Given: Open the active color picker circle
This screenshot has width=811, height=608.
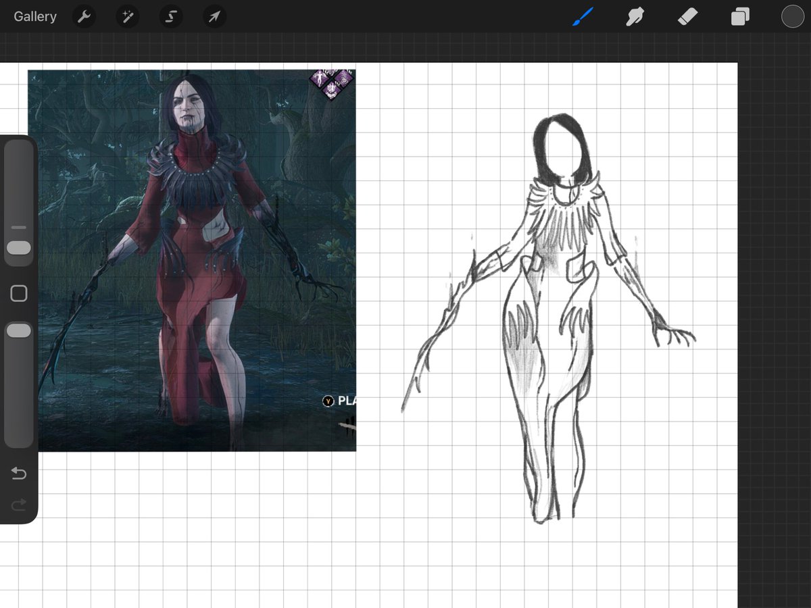Looking at the screenshot, I should (792, 16).
